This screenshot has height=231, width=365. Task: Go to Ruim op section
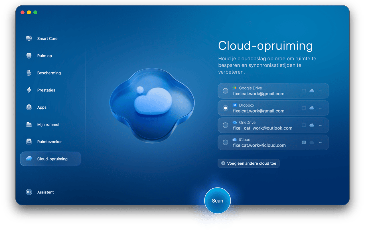click(44, 56)
